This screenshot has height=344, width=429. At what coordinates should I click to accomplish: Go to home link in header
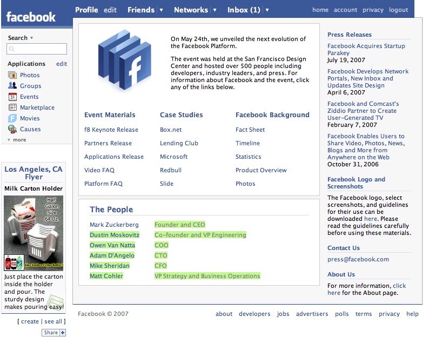point(320,10)
